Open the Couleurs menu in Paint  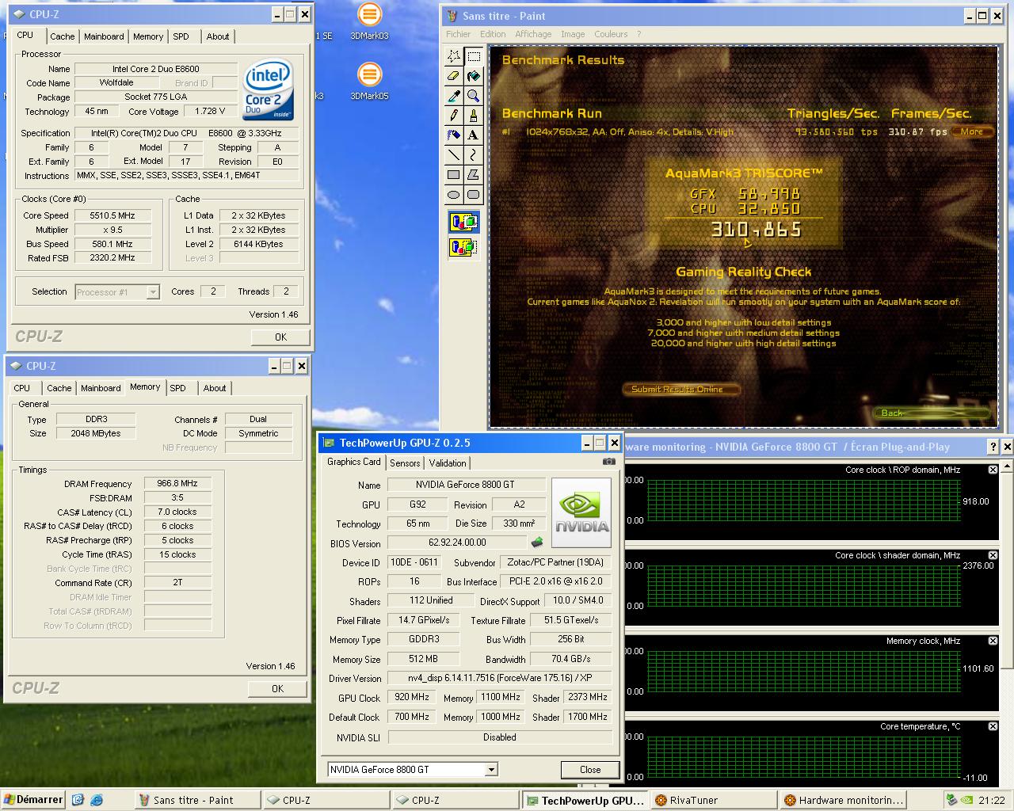(611, 34)
